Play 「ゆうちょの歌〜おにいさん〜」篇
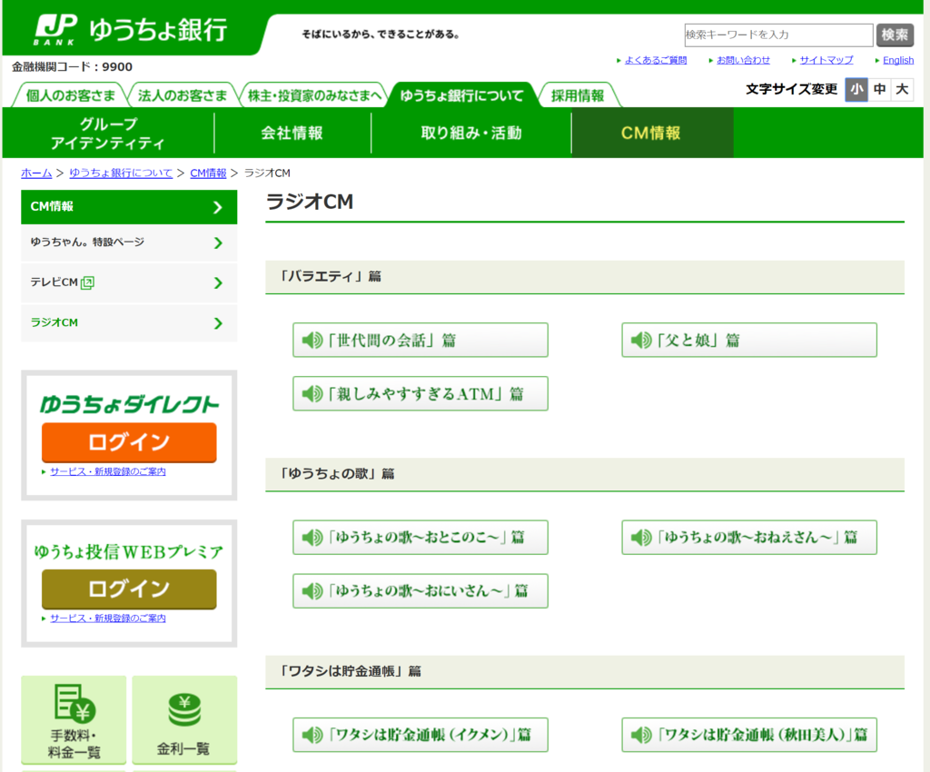This screenshot has height=772, width=930. point(420,591)
